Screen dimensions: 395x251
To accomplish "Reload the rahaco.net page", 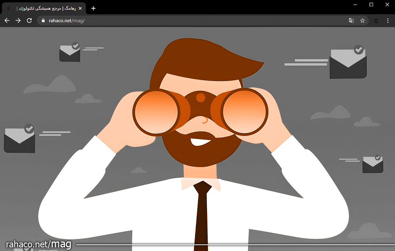I will pos(29,20).
